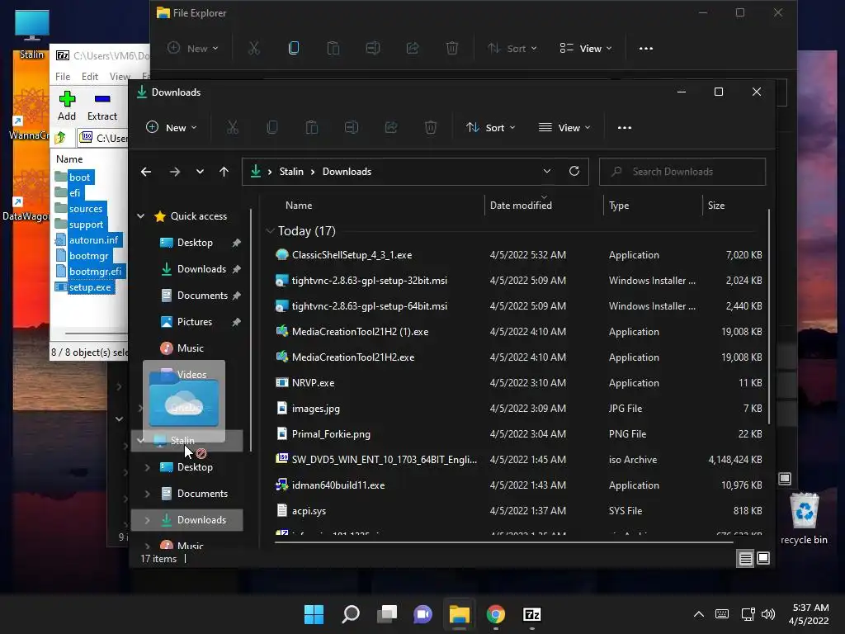
Task: Open File menu in 7-Zip window
Action: [63, 77]
